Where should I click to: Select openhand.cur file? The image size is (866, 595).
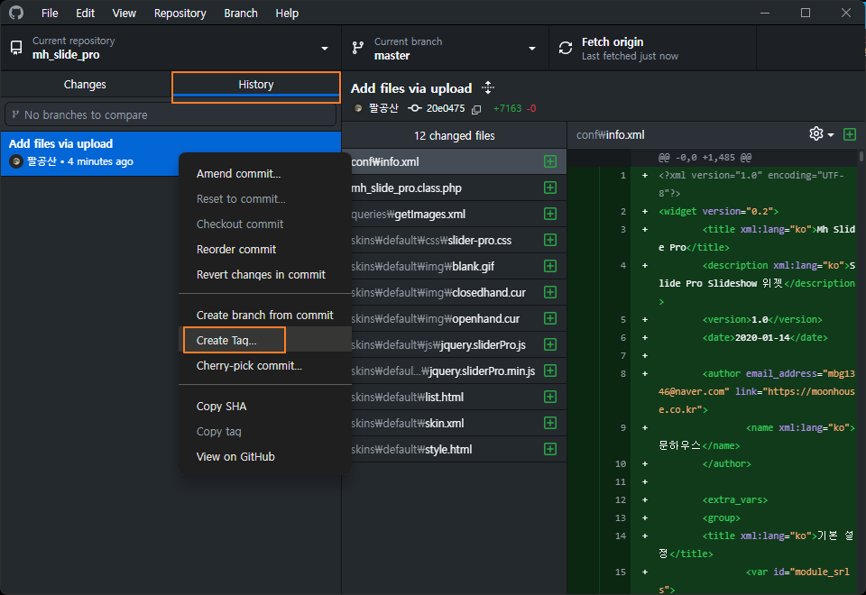pyautogui.click(x=454, y=318)
